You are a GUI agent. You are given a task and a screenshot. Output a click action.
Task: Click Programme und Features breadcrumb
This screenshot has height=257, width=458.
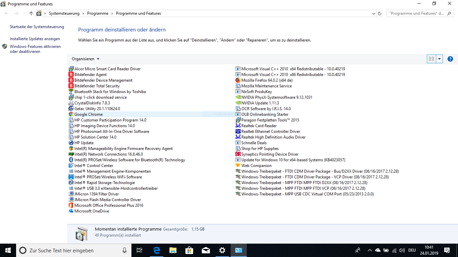click(138, 14)
